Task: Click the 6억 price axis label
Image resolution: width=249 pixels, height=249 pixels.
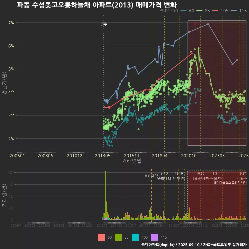Action: click(x=11, y=46)
